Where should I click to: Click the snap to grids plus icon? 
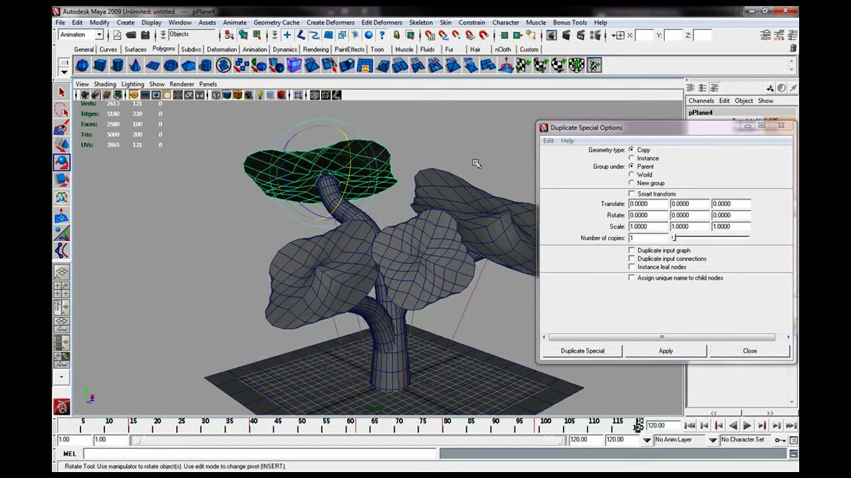287,35
